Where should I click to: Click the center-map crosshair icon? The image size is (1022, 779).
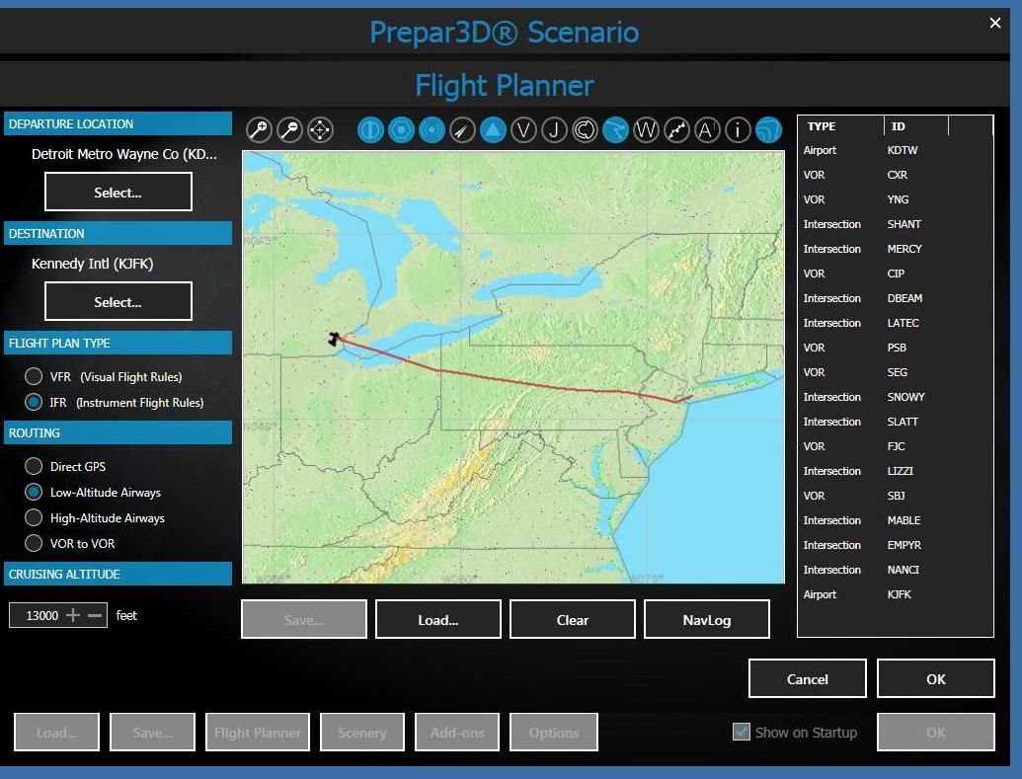(320, 130)
